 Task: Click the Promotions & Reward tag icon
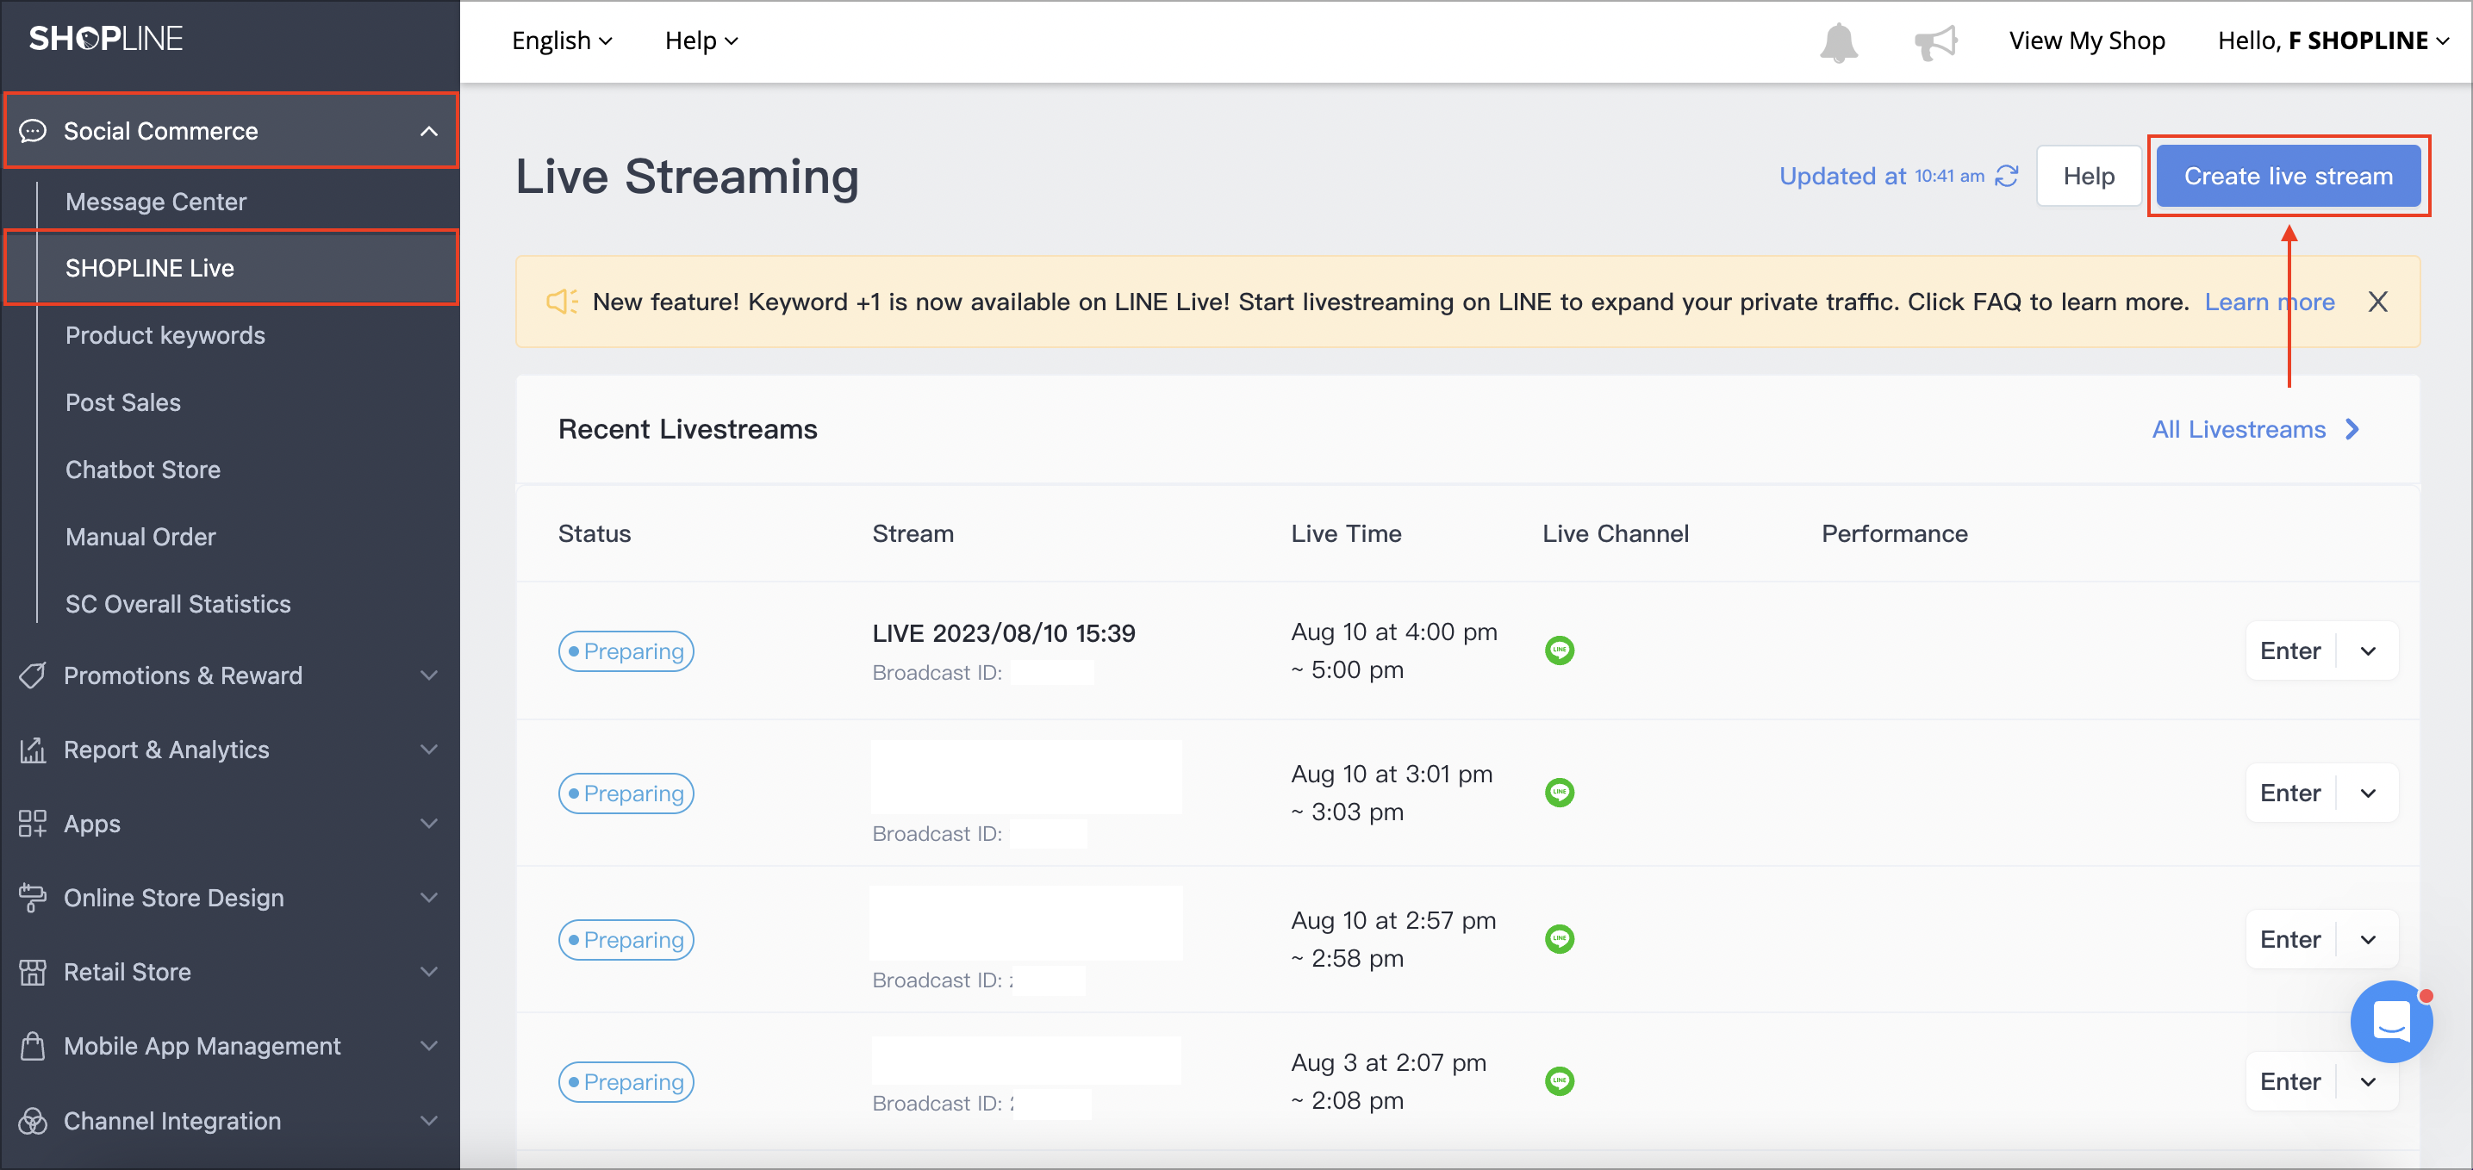coord(33,675)
